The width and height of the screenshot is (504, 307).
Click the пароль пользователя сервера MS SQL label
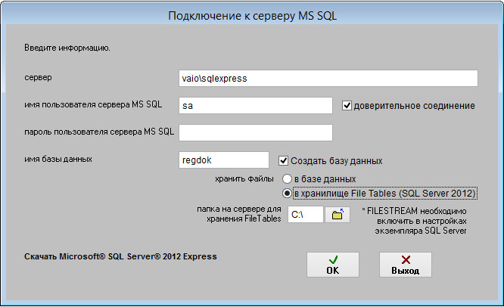click(99, 132)
